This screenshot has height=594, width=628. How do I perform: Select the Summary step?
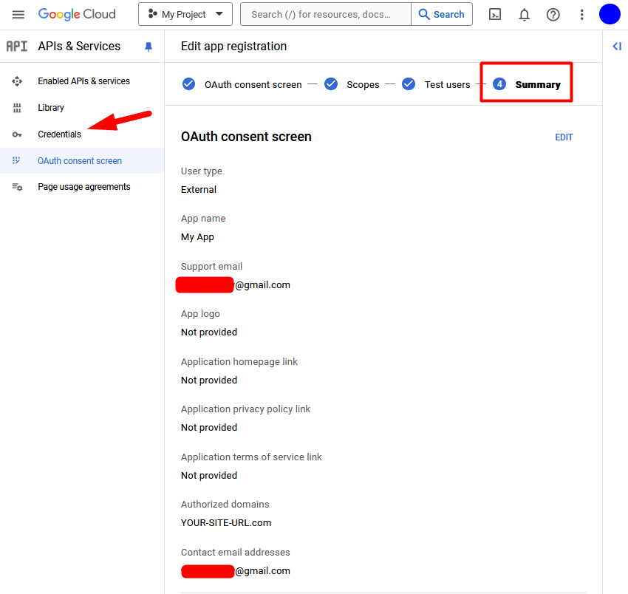tap(537, 84)
